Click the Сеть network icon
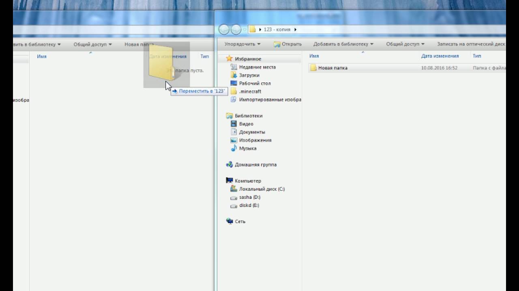Viewport: 519px width, 291px height. tap(229, 221)
